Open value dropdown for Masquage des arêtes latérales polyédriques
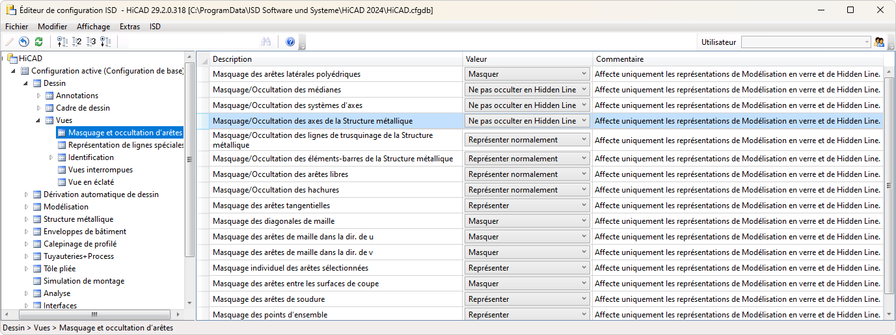The height and width of the screenshot is (335, 896). point(527,74)
